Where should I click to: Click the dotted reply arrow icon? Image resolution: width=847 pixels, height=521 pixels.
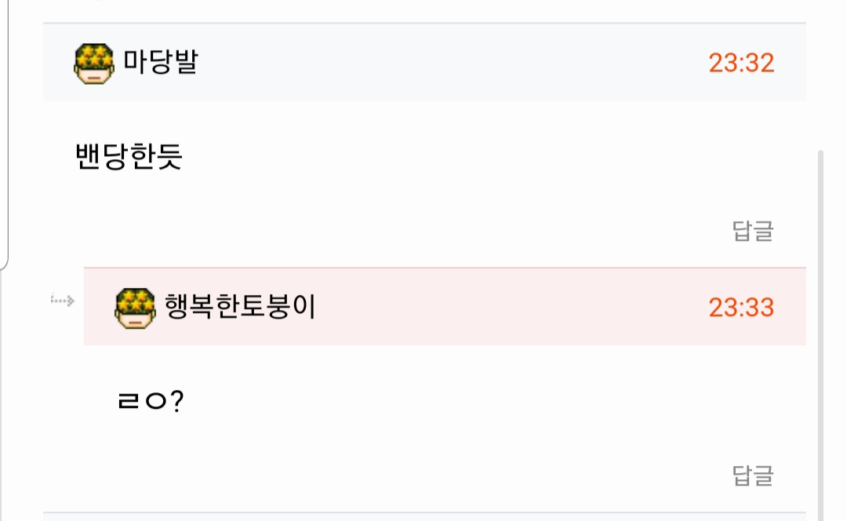63,300
